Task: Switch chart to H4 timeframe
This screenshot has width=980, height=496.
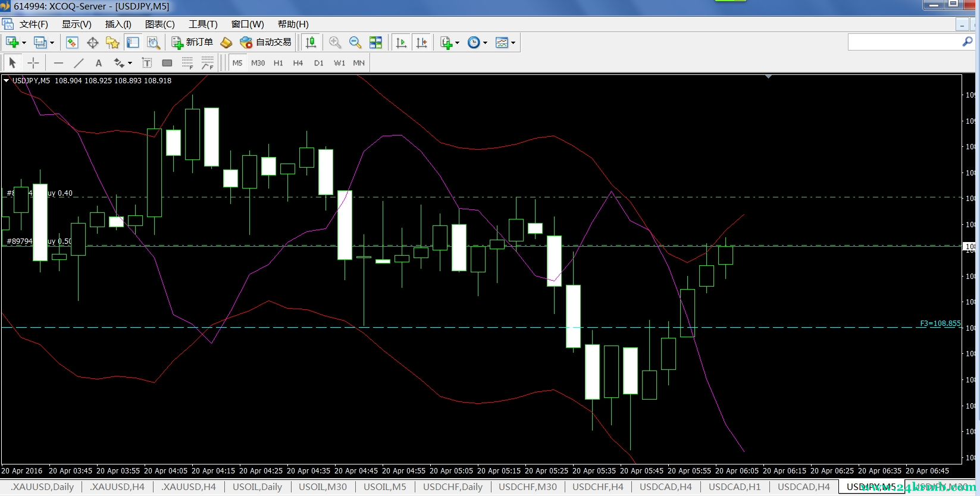Action: tap(298, 63)
